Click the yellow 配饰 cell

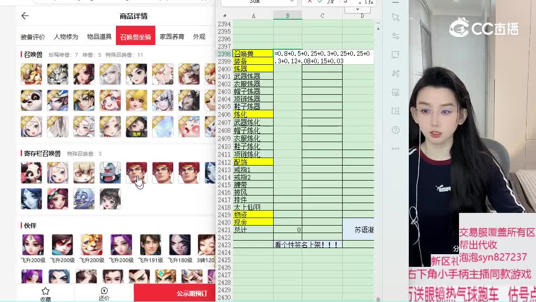coord(253,162)
